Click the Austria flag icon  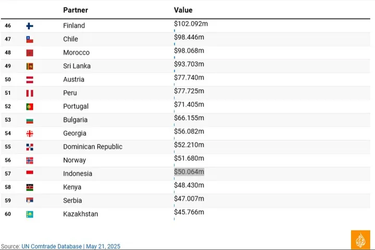click(x=30, y=80)
